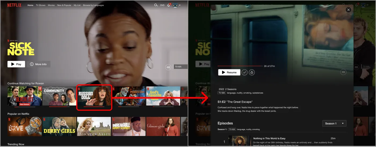
Task: Open the Love thumbnail in Popular on Netflix
Action: (25, 126)
